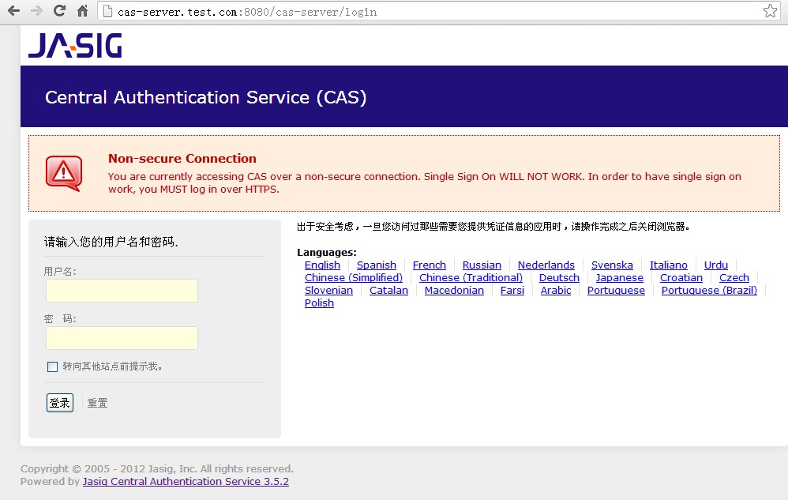The image size is (788, 500).
Task: Select Slovenian language link
Action: [328, 290]
